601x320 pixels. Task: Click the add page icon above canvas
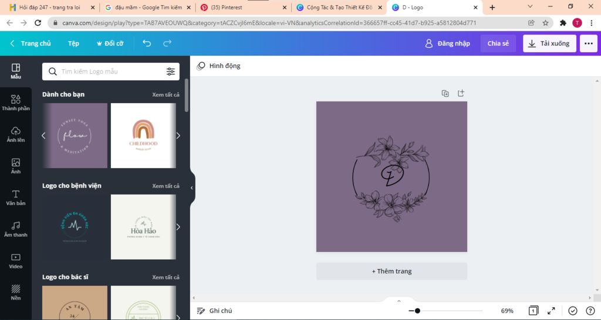[461, 93]
